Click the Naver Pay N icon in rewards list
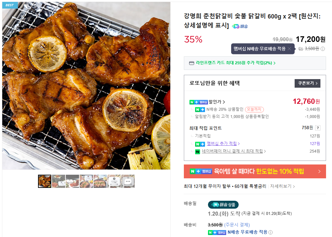 click(197, 151)
